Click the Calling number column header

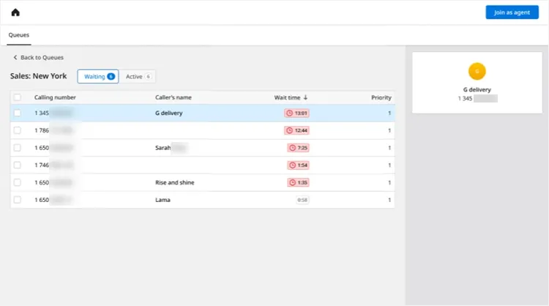point(55,97)
